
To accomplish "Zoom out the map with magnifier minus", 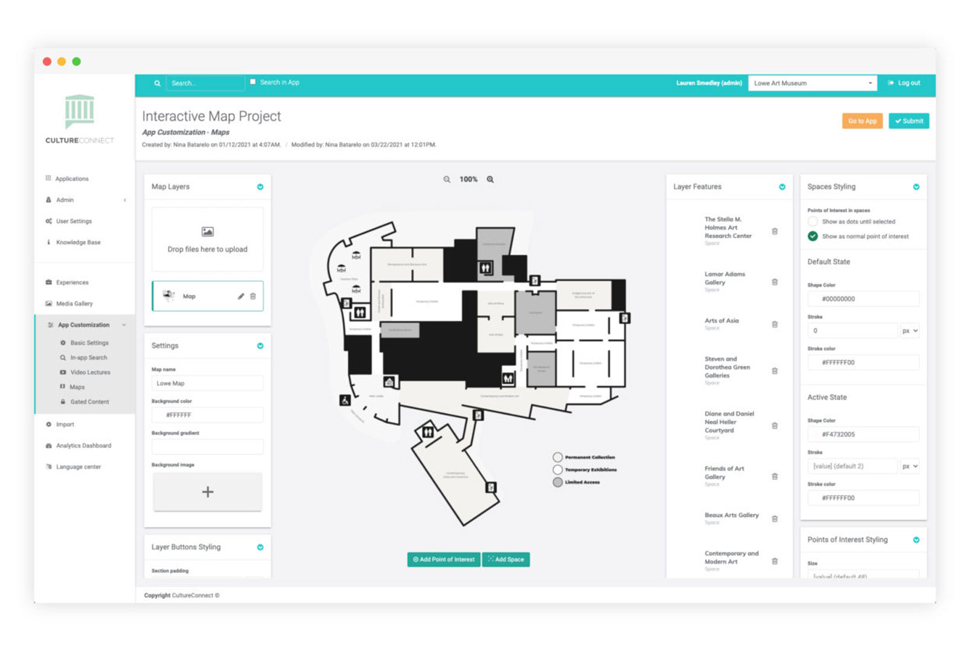I will coord(447,179).
